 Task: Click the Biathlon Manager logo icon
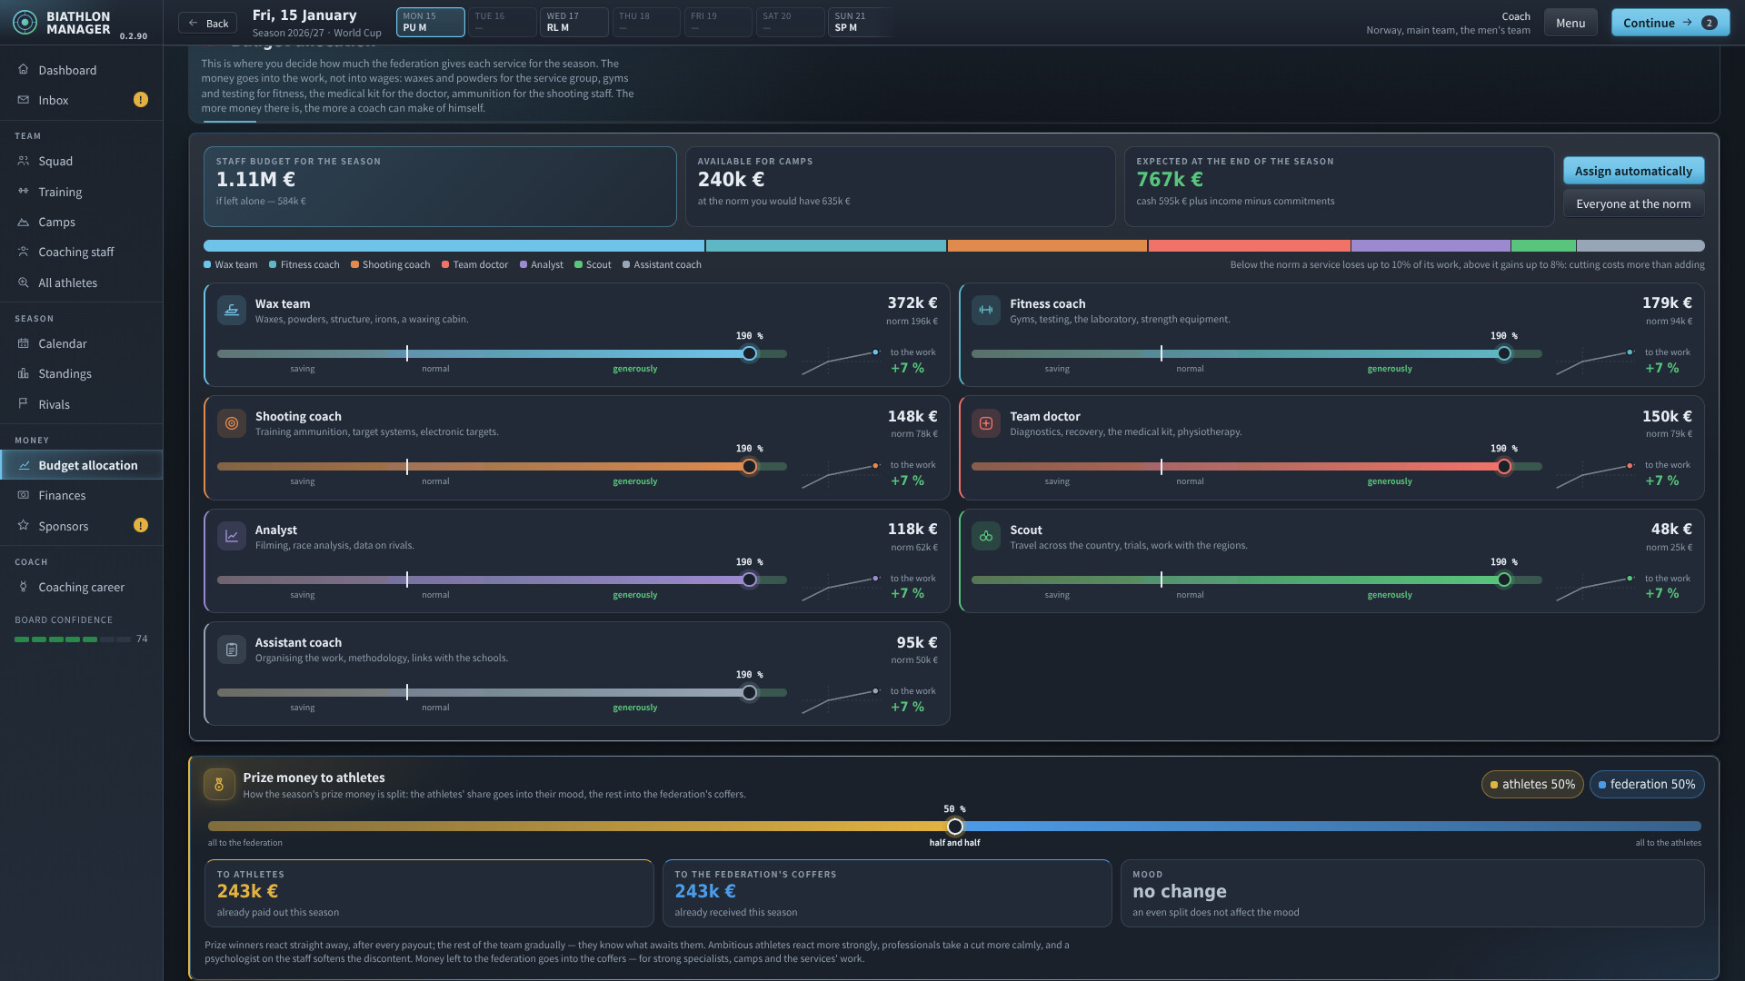25,22
